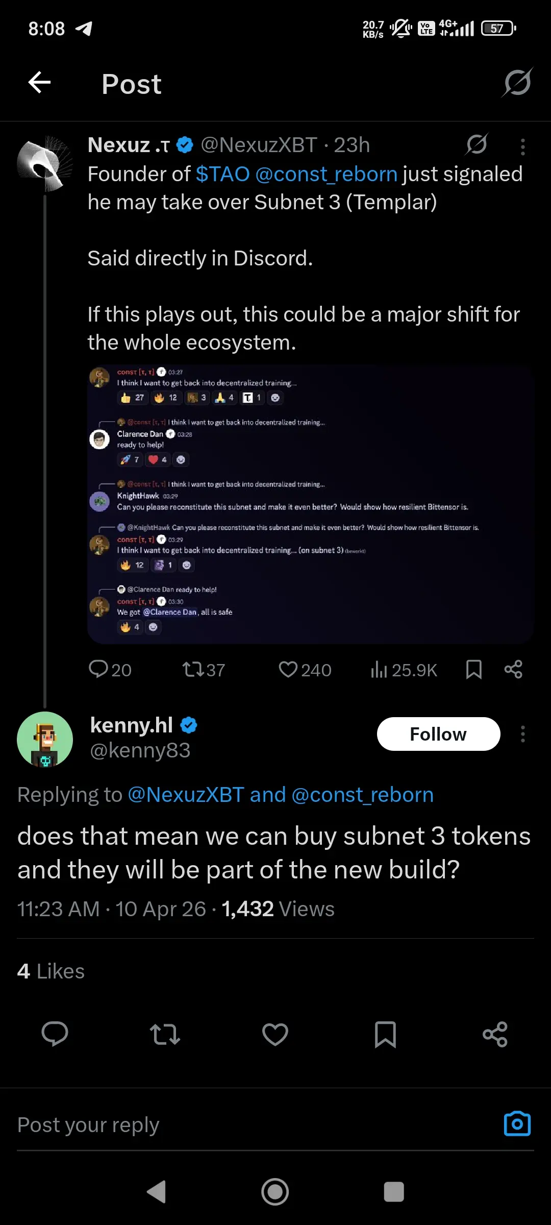Screen dimensions: 551x1225
Task: Open more options on kenny.hl reply
Action: (522, 734)
